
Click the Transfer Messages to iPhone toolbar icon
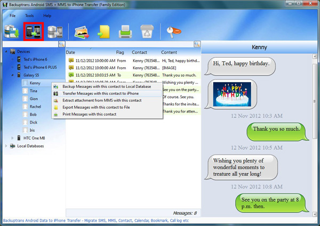coord(34,31)
